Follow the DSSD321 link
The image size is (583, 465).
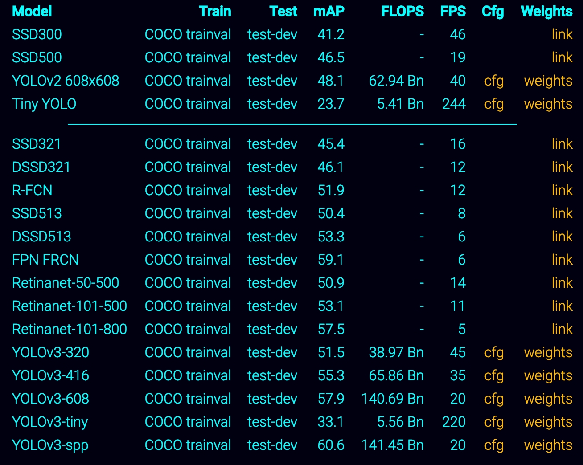coord(562,167)
